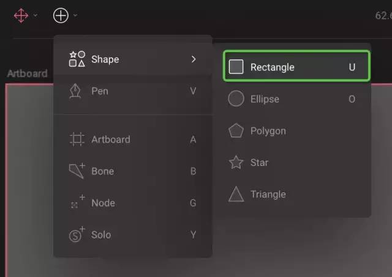
Task: Open the Shape menu entry
Action: point(133,59)
